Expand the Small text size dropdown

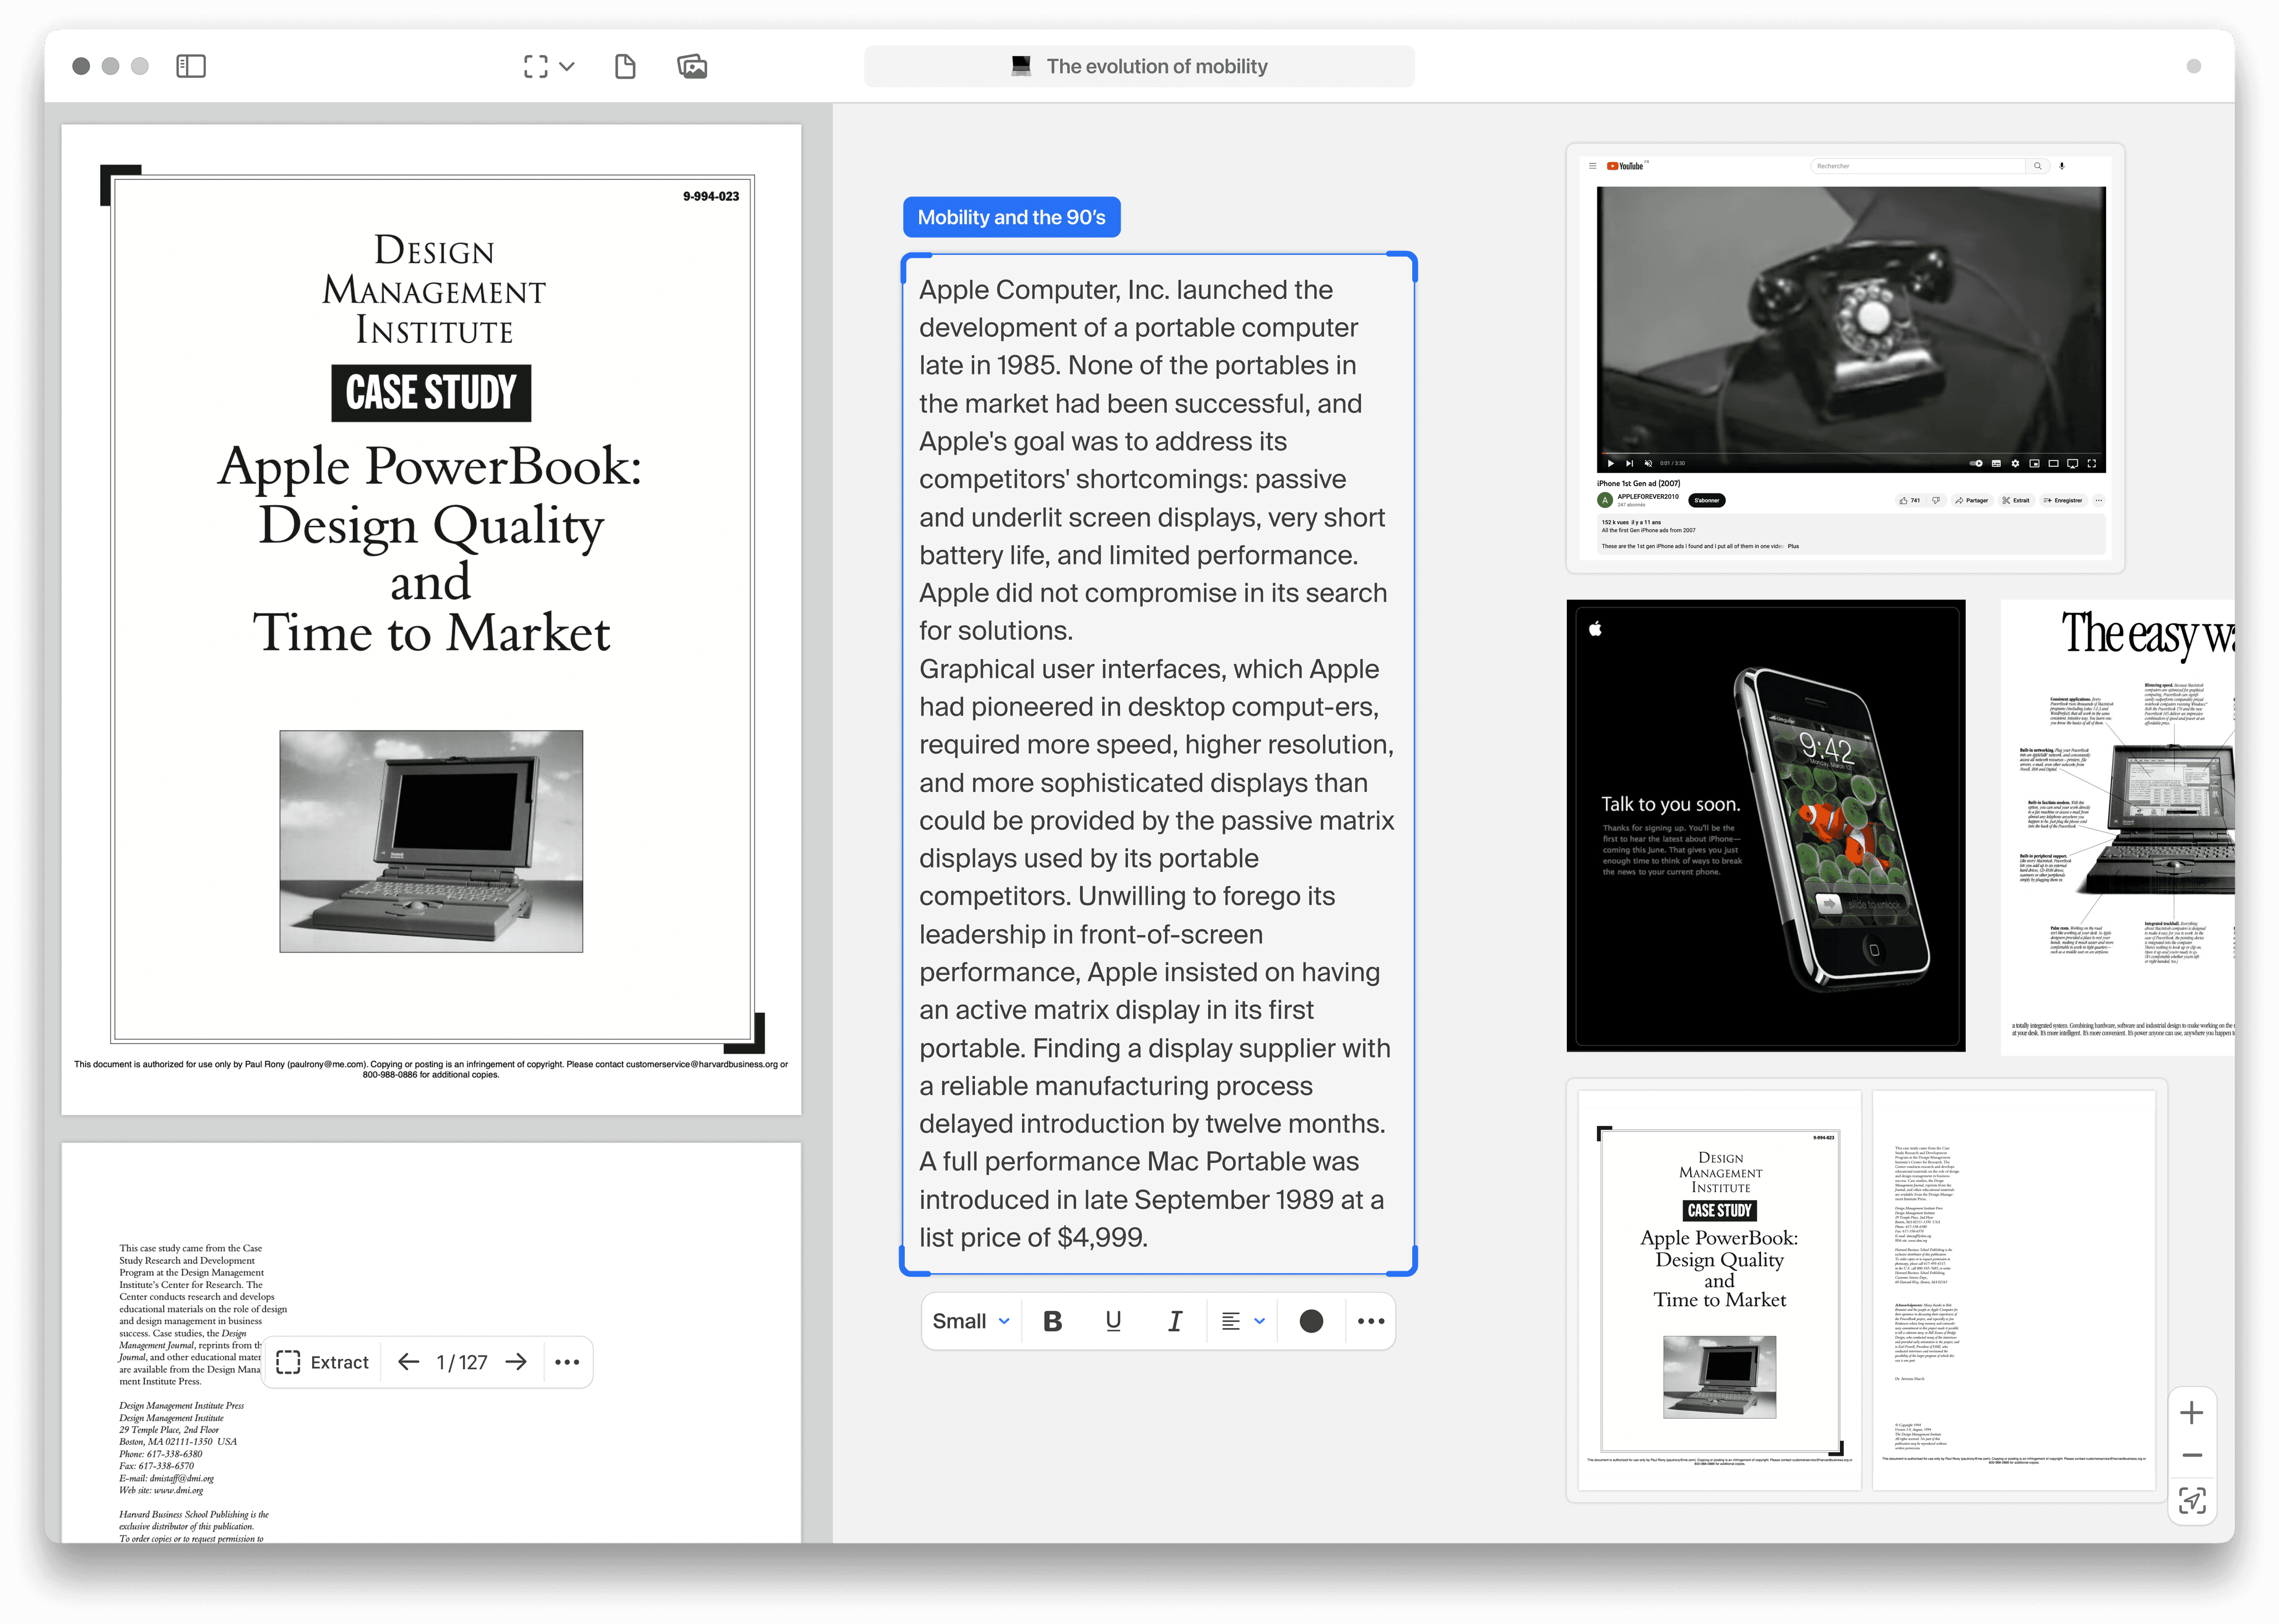pos(970,1321)
